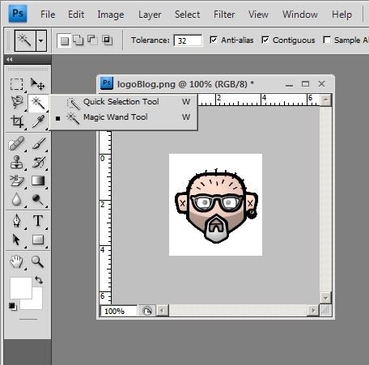Choose Intersect with selection mode
This screenshot has width=369, height=365.
(x=107, y=40)
